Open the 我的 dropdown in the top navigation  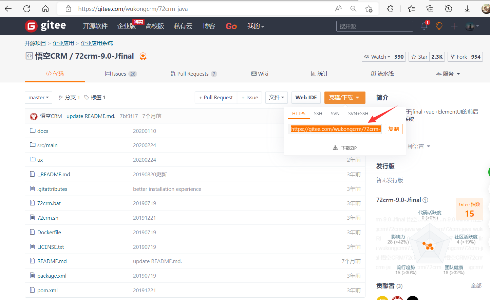pos(256,26)
